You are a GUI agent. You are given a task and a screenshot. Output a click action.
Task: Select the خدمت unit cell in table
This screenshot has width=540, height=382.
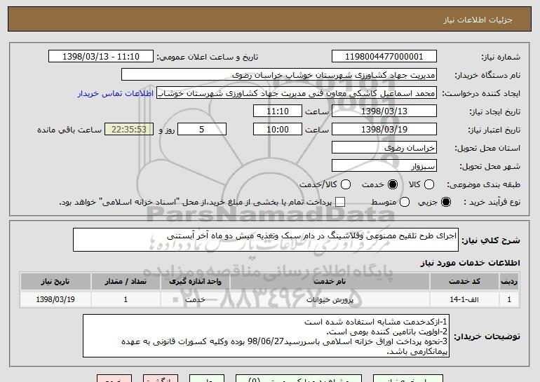(195, 299)
